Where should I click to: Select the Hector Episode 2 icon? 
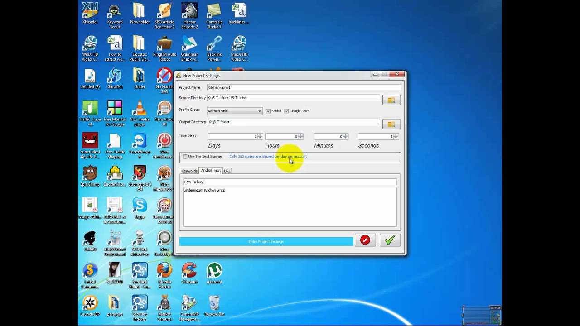[189, 16]
